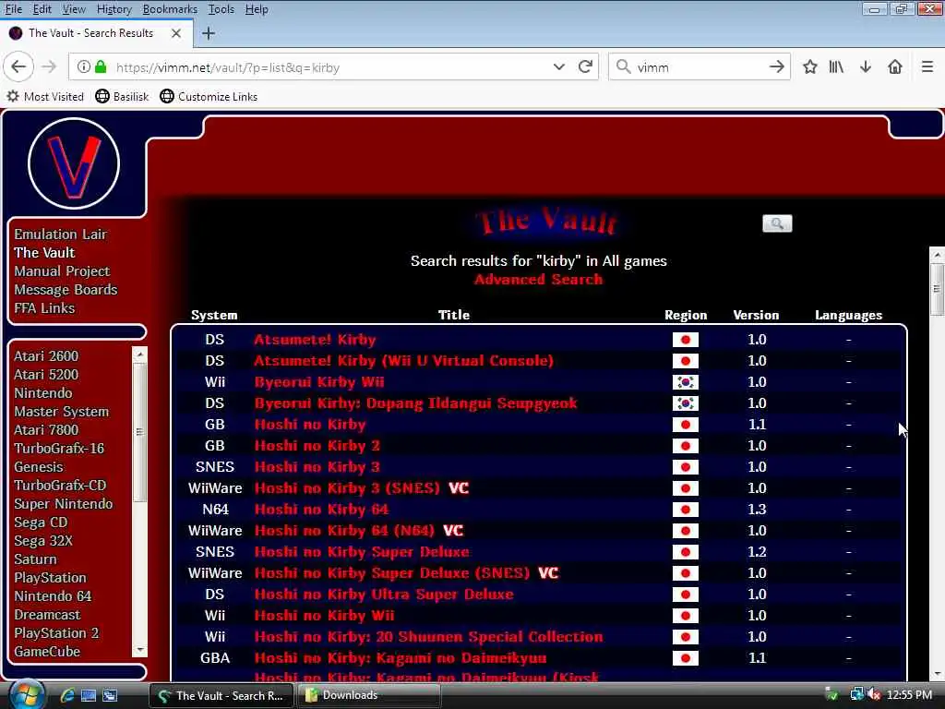Open Hoshi no Kirby Ultra Super Deluxe

(384, 594)
